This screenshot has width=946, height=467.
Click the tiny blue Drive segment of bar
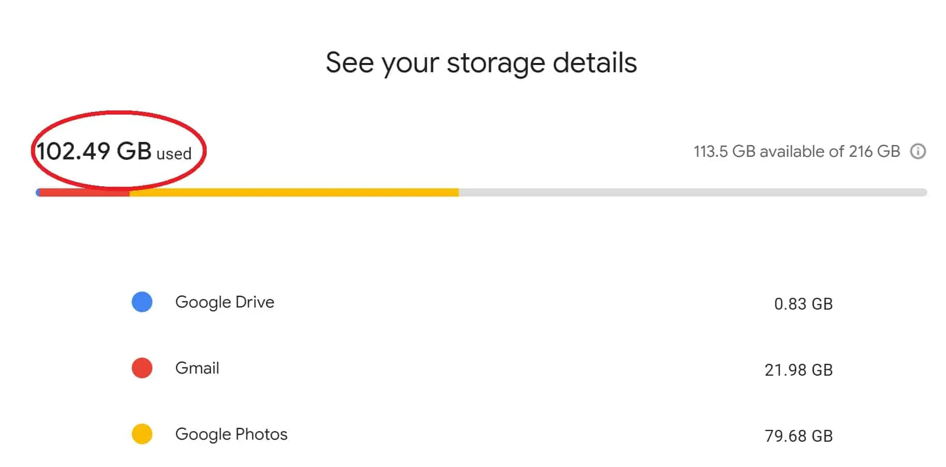37,193
